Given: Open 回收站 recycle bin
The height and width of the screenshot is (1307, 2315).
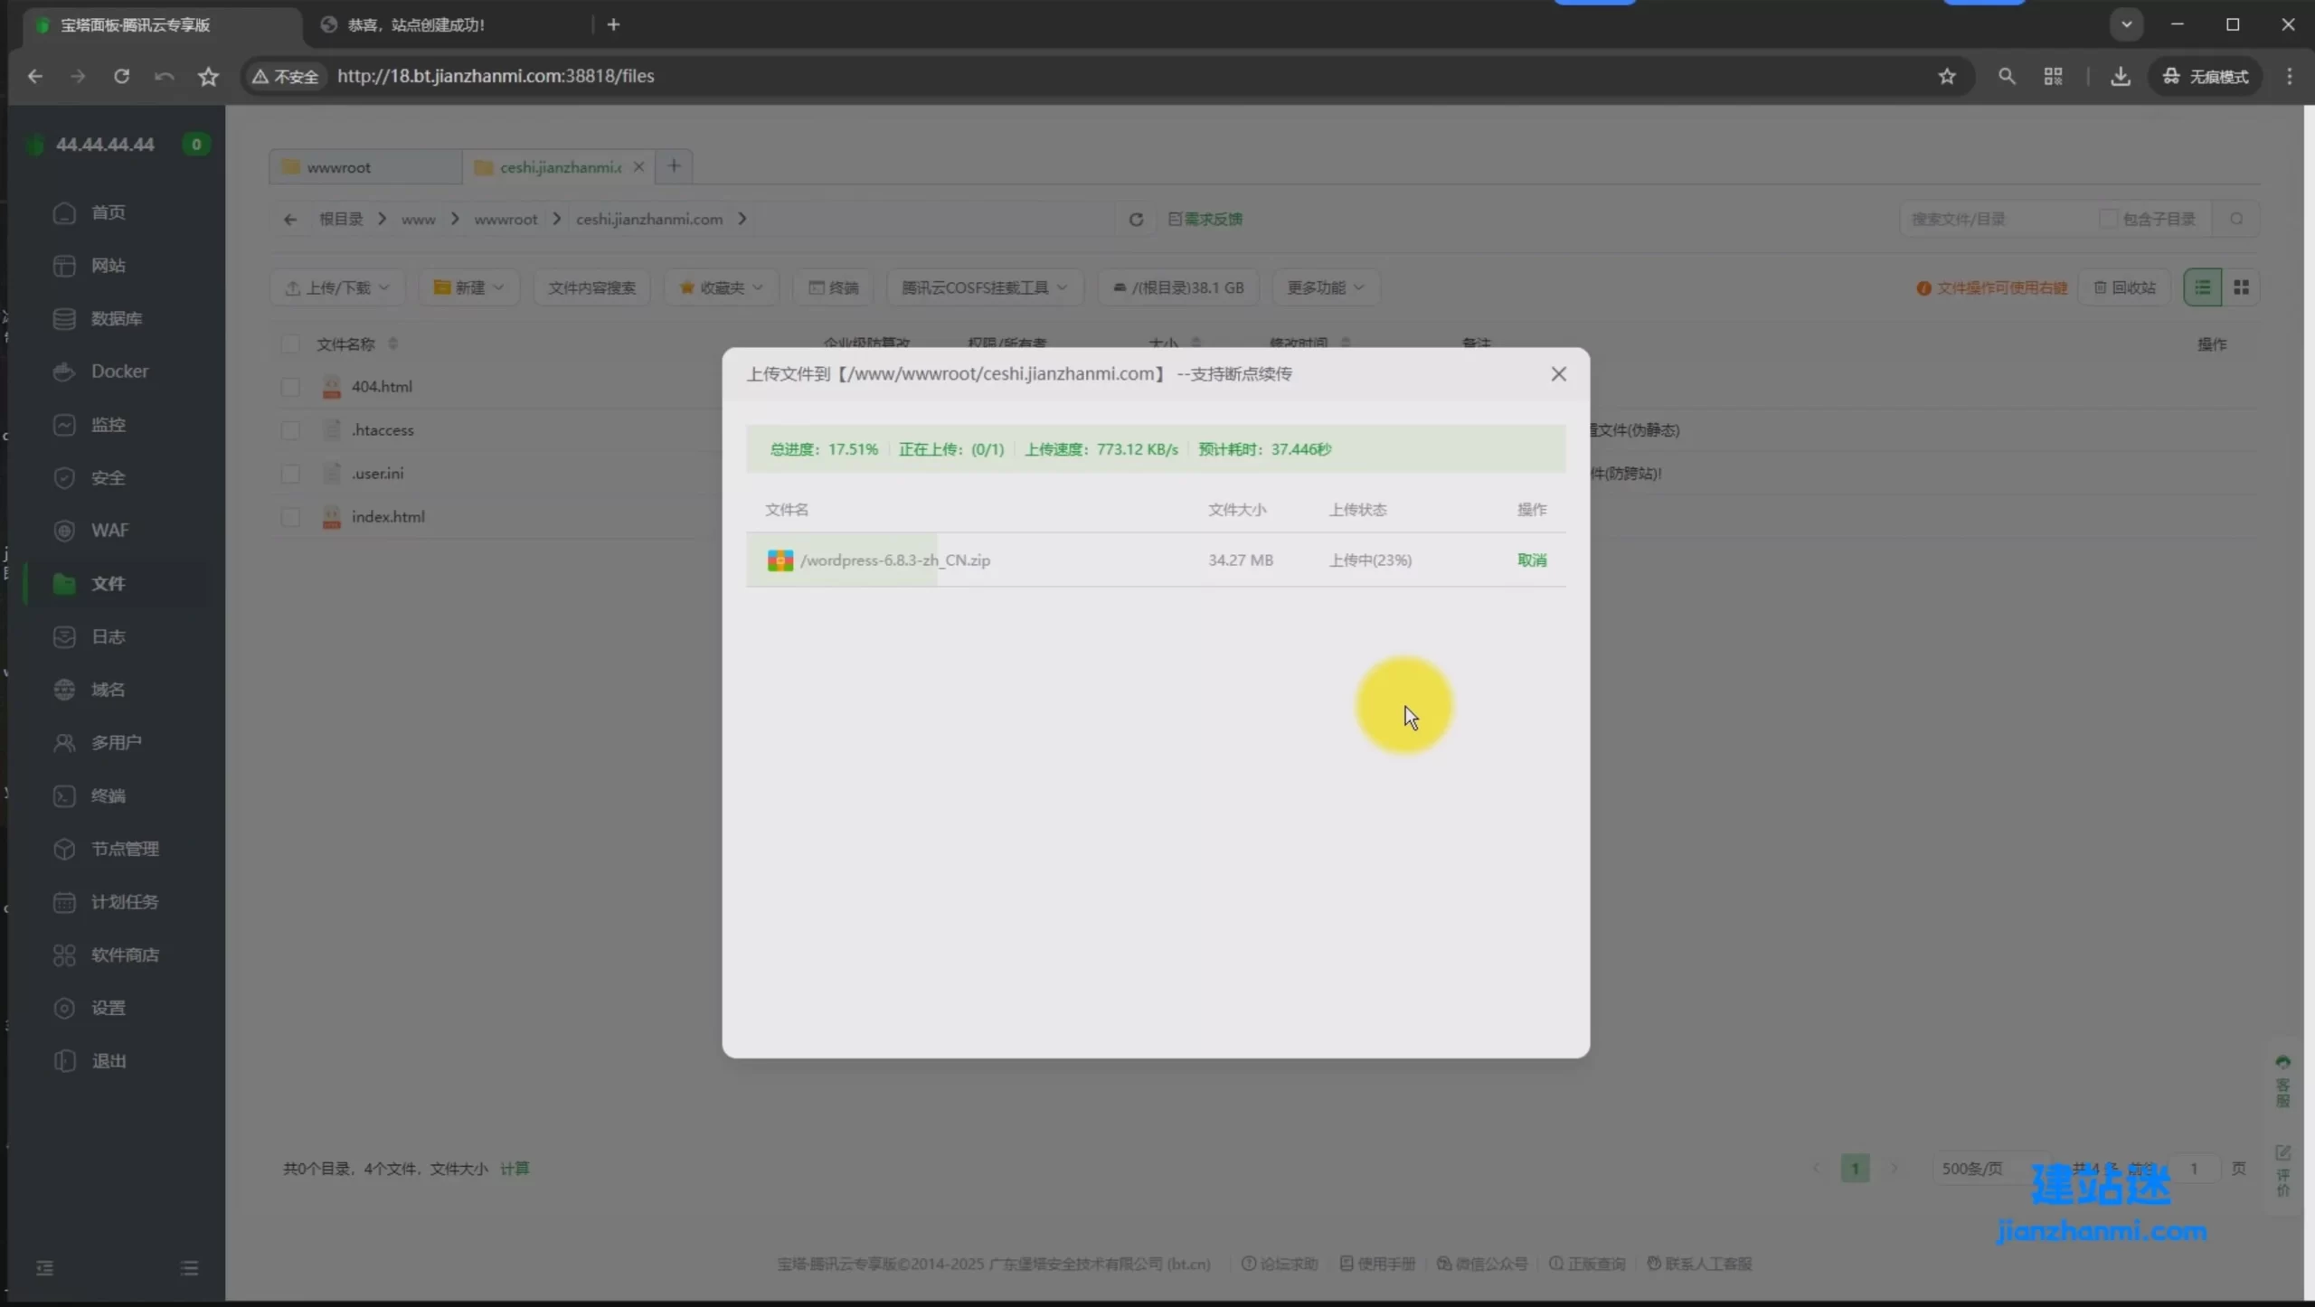Looking at the screenshot, I should click(2125, 287).
